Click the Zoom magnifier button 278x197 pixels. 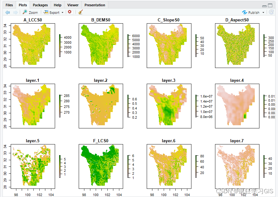30,12
